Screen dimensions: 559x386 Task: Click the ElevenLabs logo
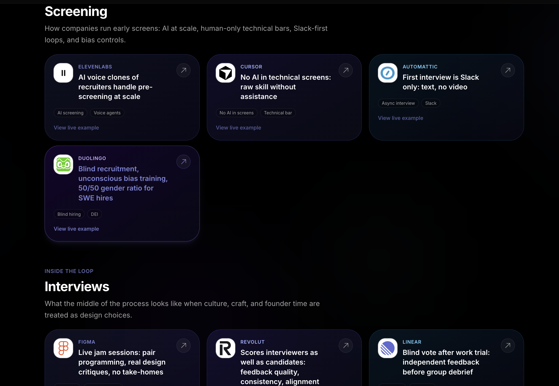63,73
